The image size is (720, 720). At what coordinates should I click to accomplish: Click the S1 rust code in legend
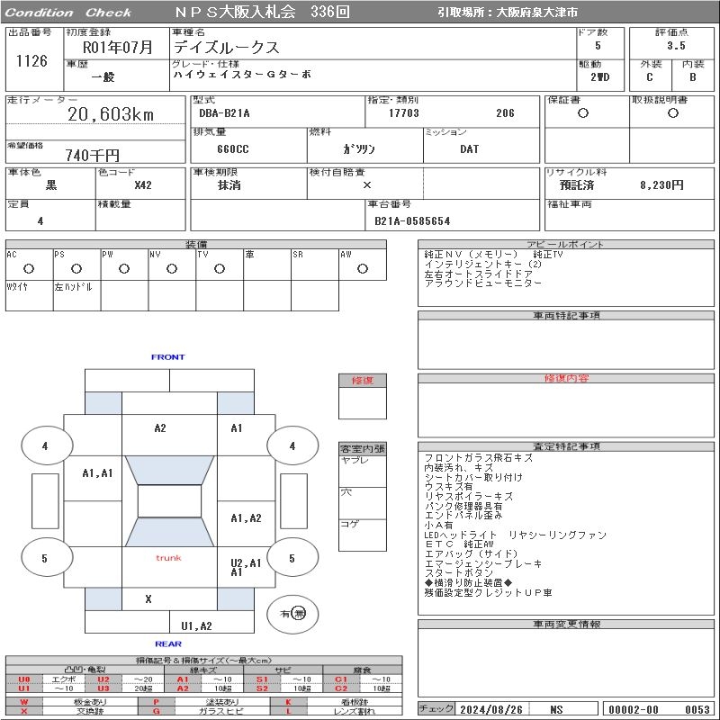pos(262,679)
